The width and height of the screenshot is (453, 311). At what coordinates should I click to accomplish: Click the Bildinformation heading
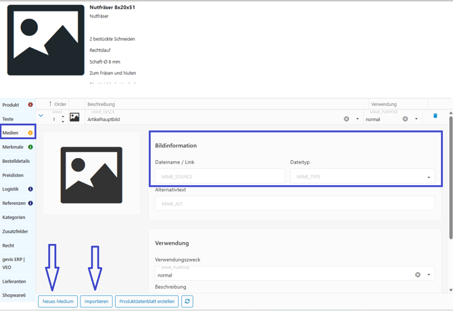pos(176,145)
